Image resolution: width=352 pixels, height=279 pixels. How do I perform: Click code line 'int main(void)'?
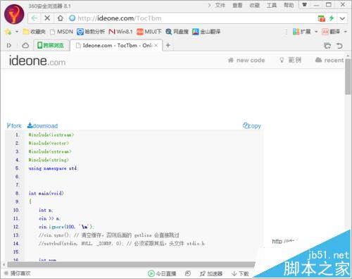tap(46, 193)
